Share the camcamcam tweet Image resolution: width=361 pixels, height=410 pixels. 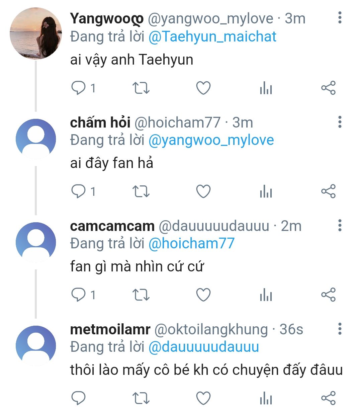point(328,295)
